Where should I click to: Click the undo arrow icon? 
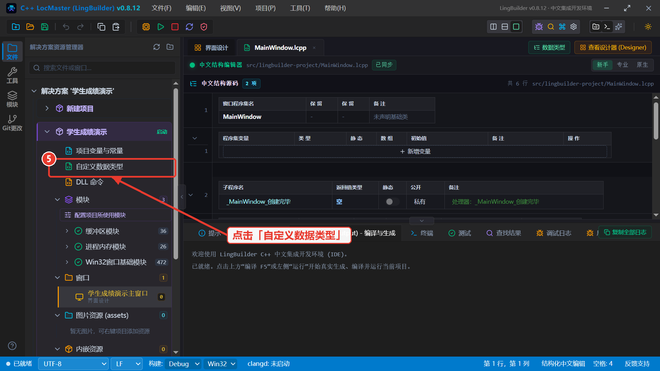66,27
